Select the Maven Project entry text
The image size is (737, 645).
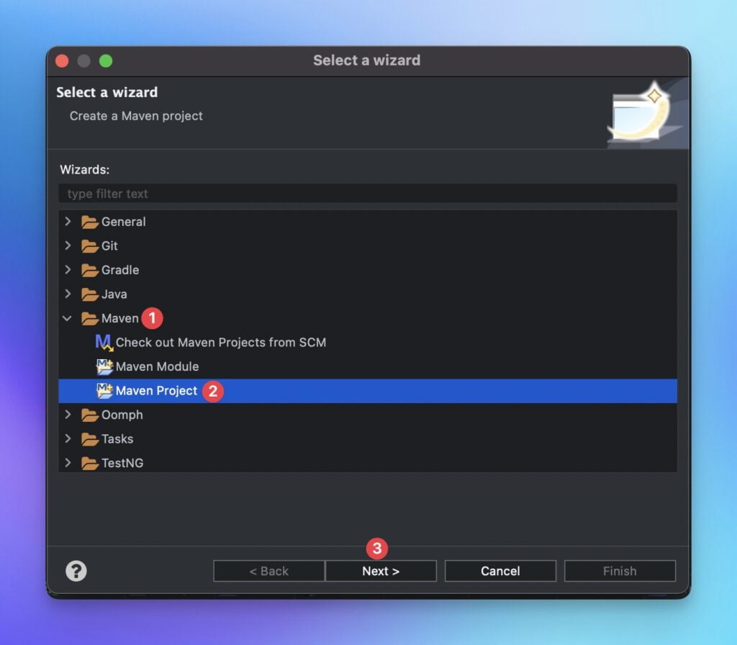156,391
